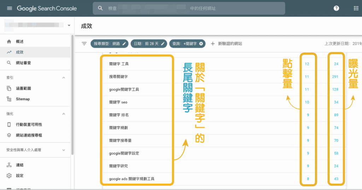Click the impressions value 70
Viewport: 362px width, 190px height.
(x=336, y=141)
